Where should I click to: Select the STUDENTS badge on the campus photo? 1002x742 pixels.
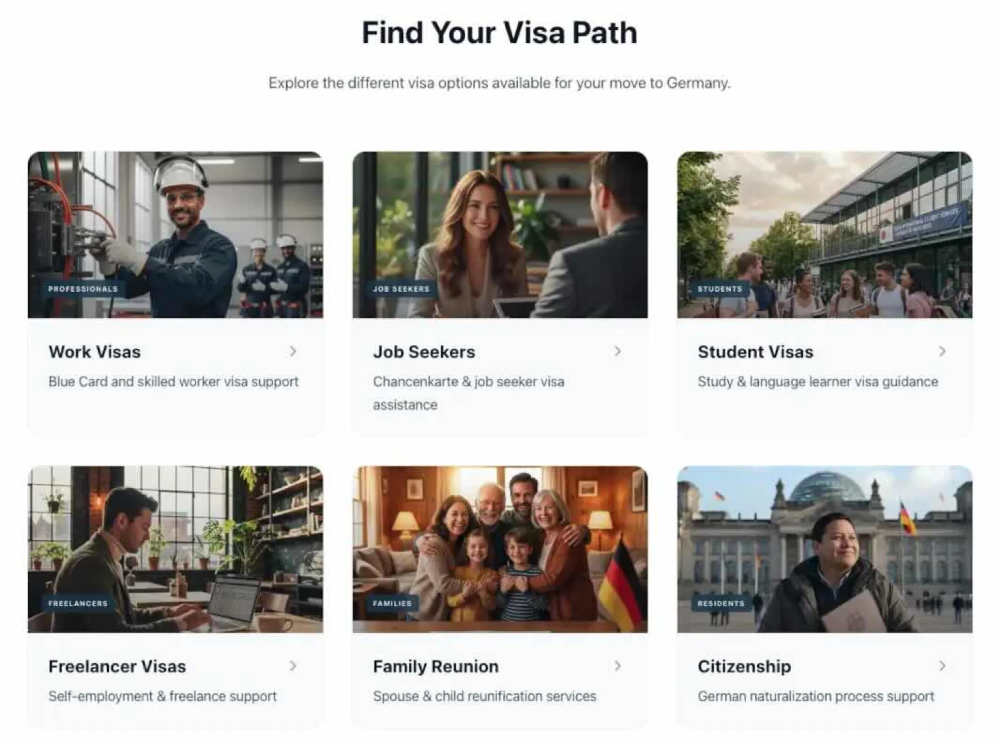coord(720,289)
